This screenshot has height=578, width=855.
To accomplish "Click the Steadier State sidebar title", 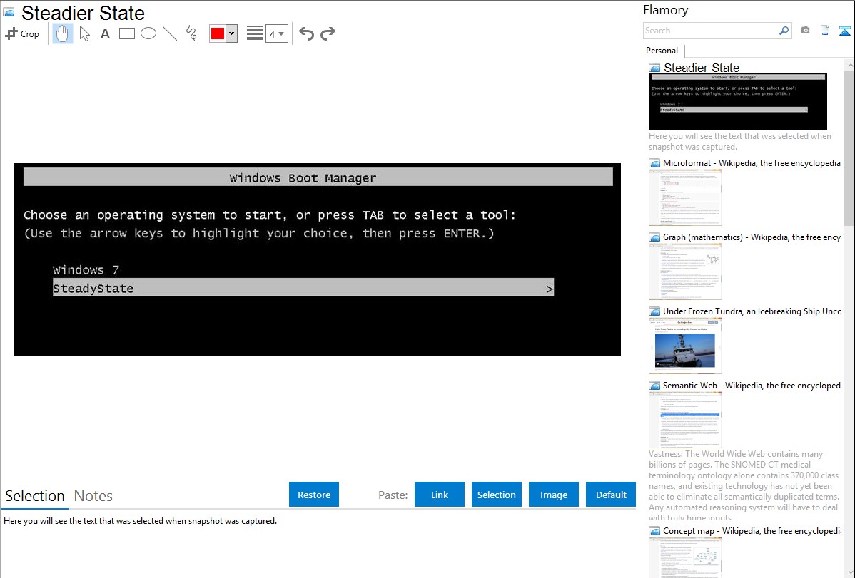I will 702,68.
